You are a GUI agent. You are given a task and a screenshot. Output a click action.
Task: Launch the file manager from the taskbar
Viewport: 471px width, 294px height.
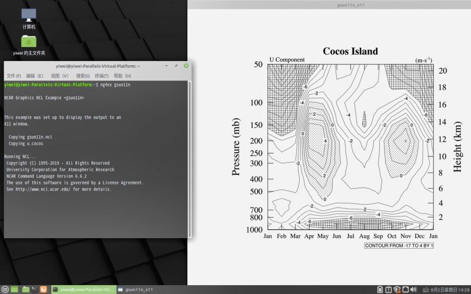coord(25,289)
